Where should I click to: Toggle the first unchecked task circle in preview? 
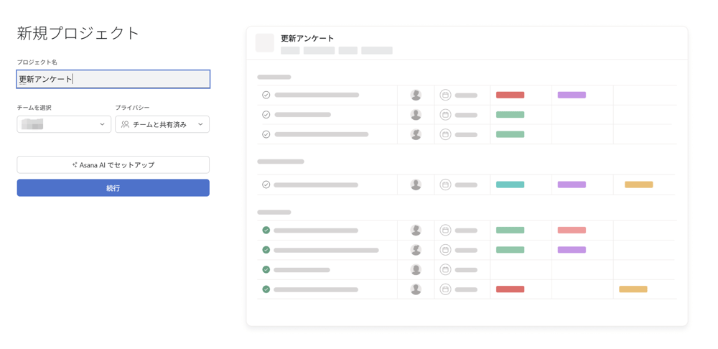coord(266,95)
